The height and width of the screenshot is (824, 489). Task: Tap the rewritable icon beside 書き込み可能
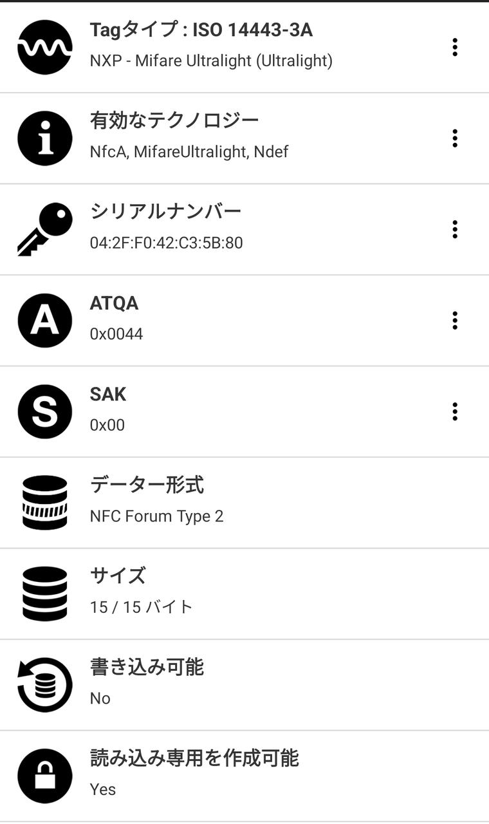(44, 685)
